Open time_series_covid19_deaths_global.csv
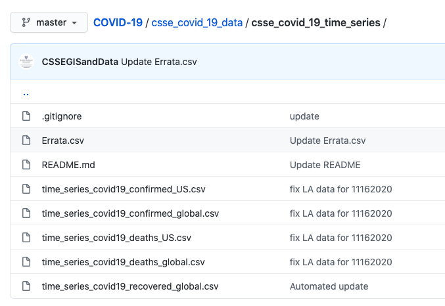The image size is (445, 306). tap(123, 262)
